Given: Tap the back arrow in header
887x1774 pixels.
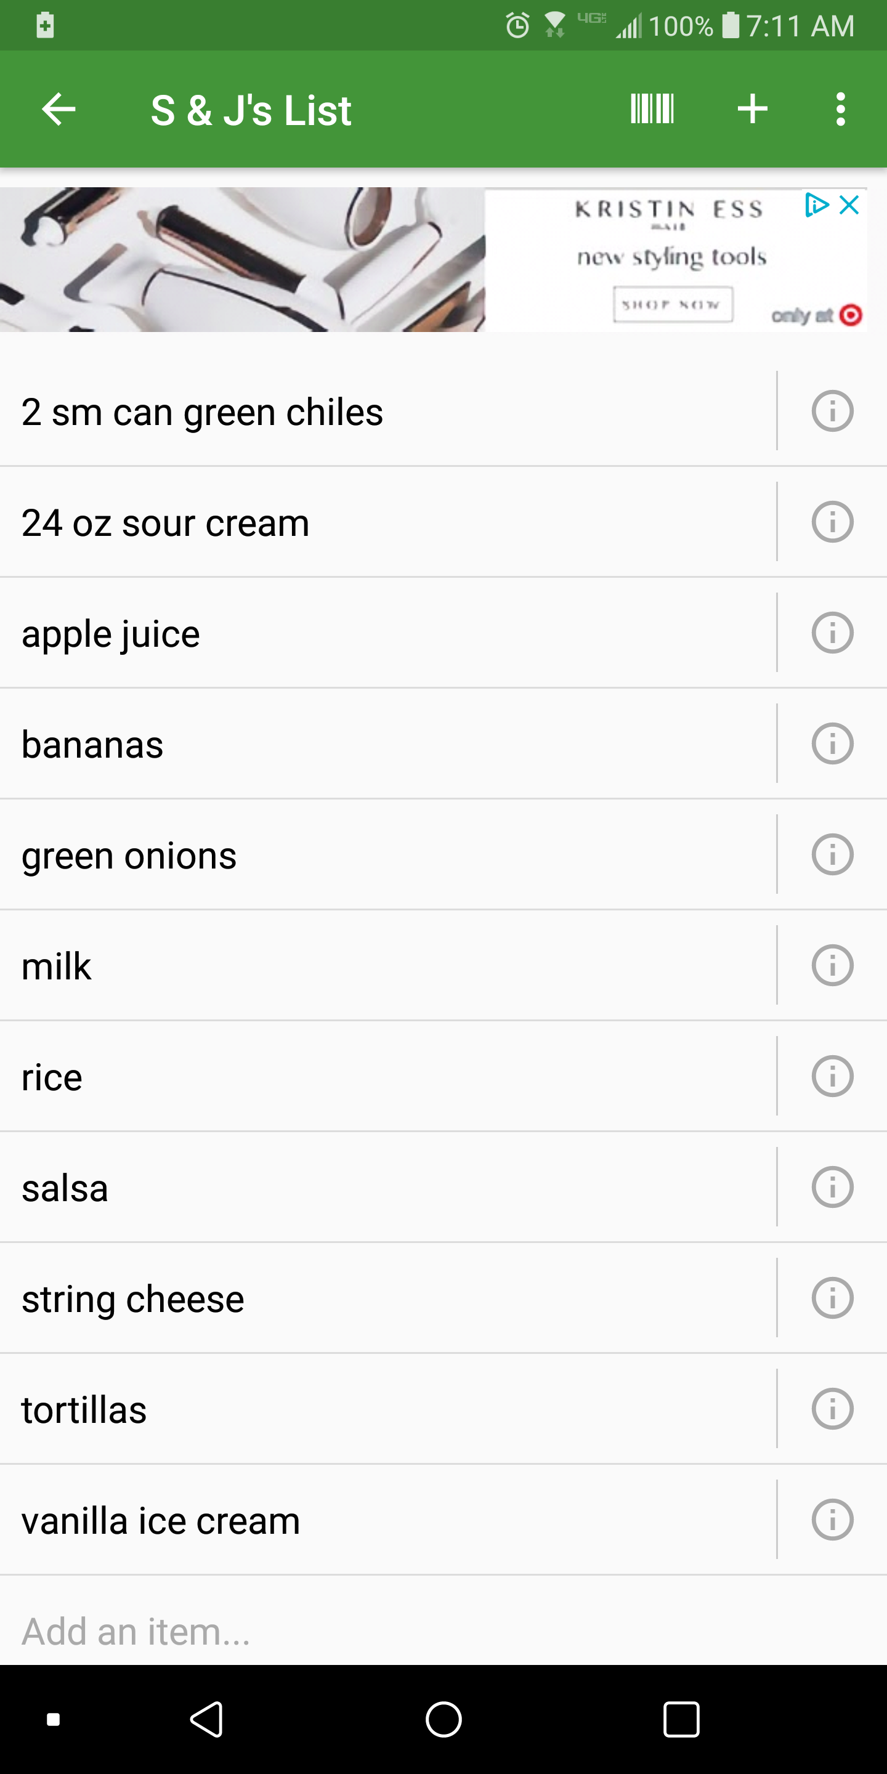Looking at the screenshot, I should coord(59,110).
